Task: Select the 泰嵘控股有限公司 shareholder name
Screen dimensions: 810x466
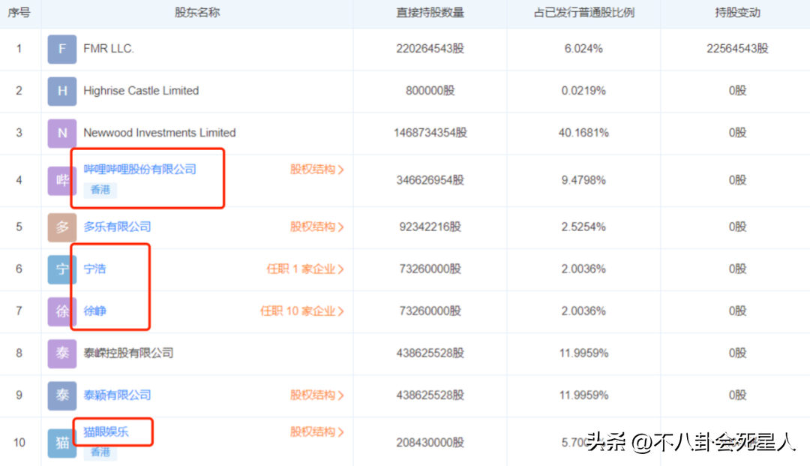Action: pos(129,353)
